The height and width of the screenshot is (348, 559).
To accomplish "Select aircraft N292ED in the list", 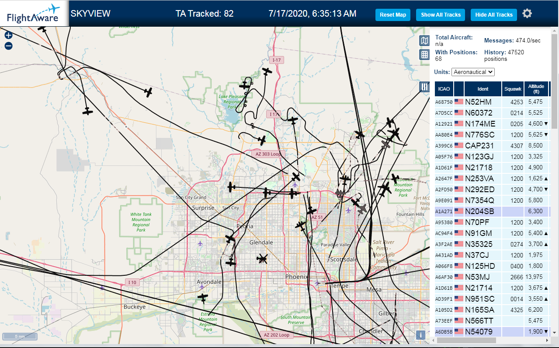I will pos(492,189).
